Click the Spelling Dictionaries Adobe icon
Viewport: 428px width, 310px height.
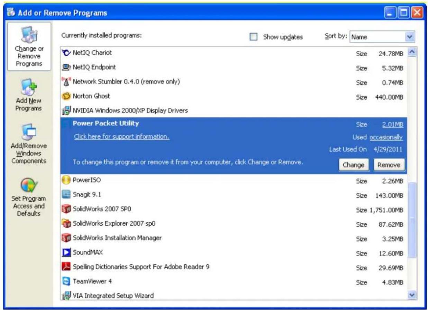pyautogui.click(x=66, y=267)
